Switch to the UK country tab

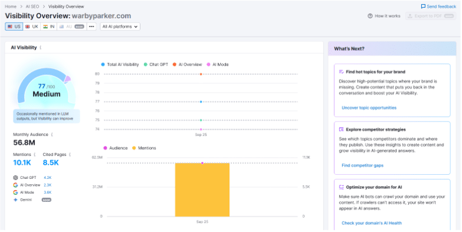(32, 27)
